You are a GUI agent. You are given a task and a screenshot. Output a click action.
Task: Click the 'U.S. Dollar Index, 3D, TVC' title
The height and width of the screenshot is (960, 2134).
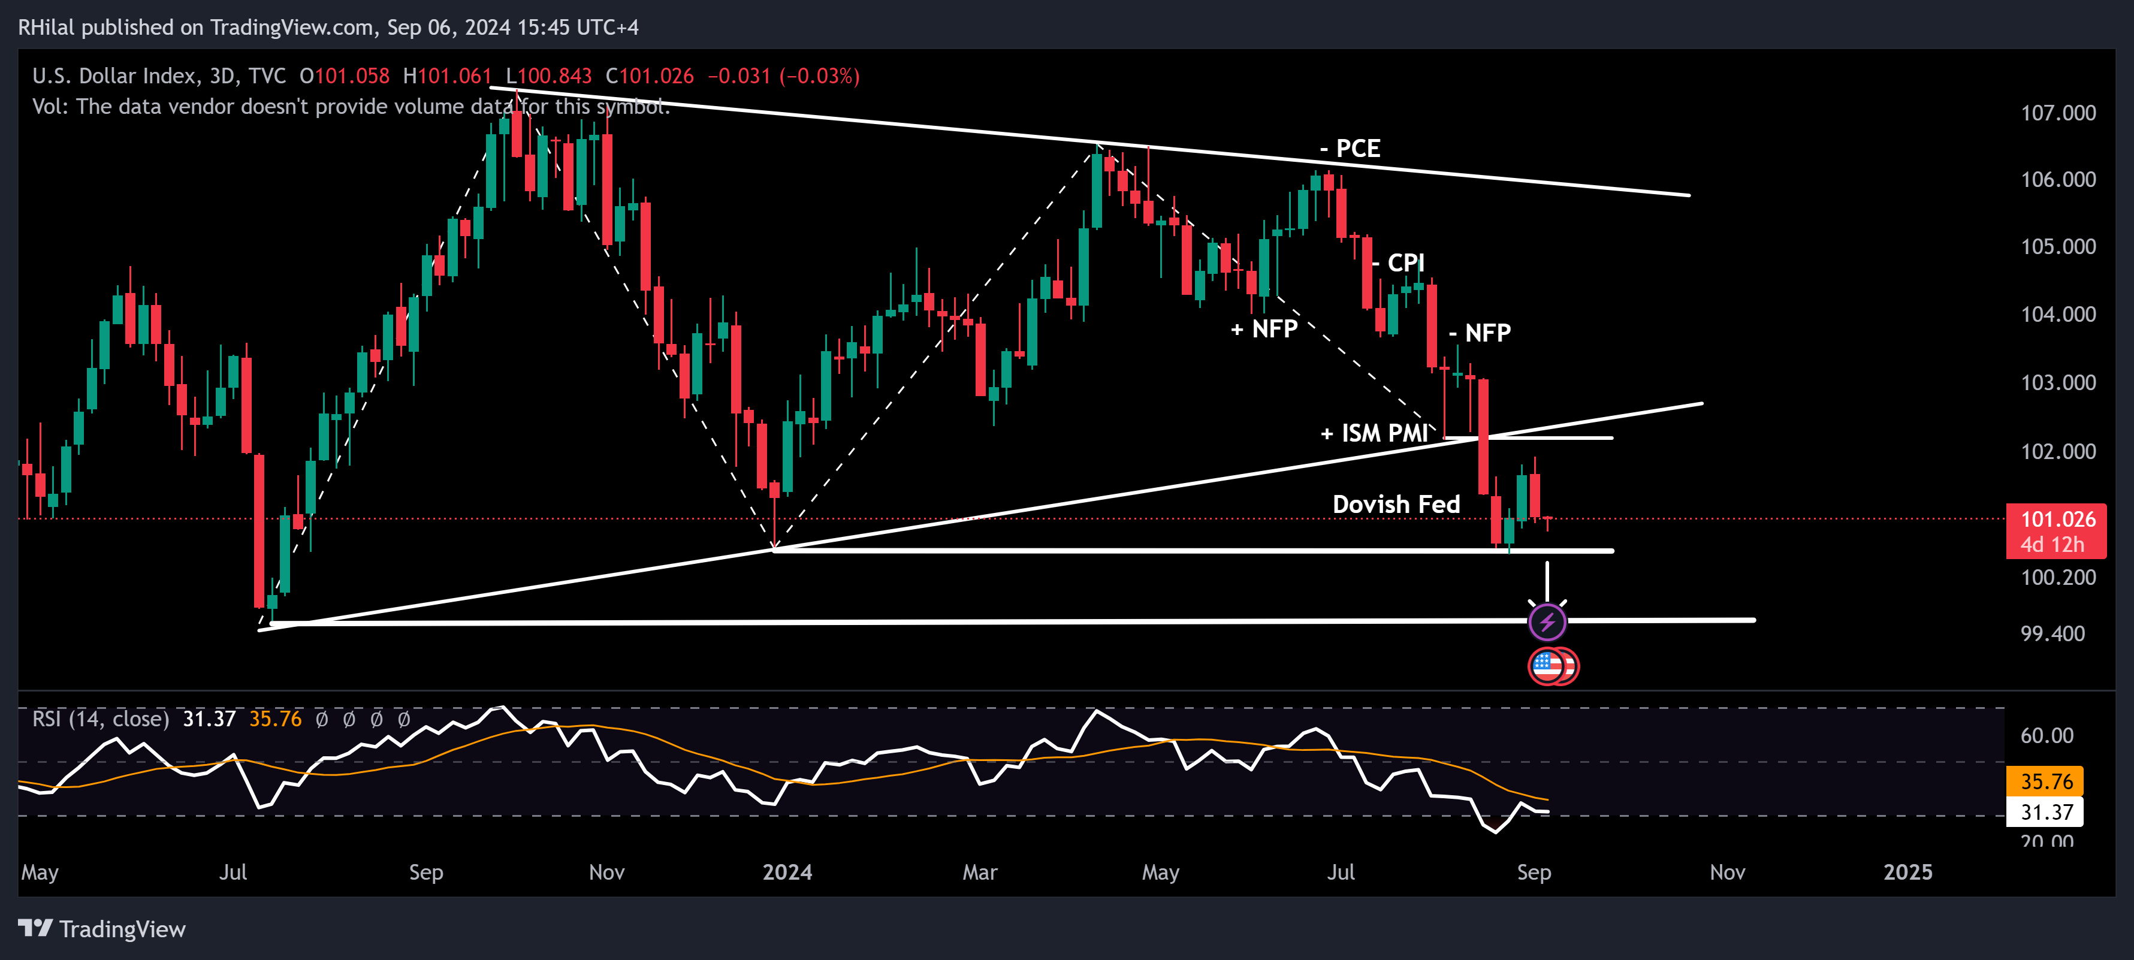point(159,76)
